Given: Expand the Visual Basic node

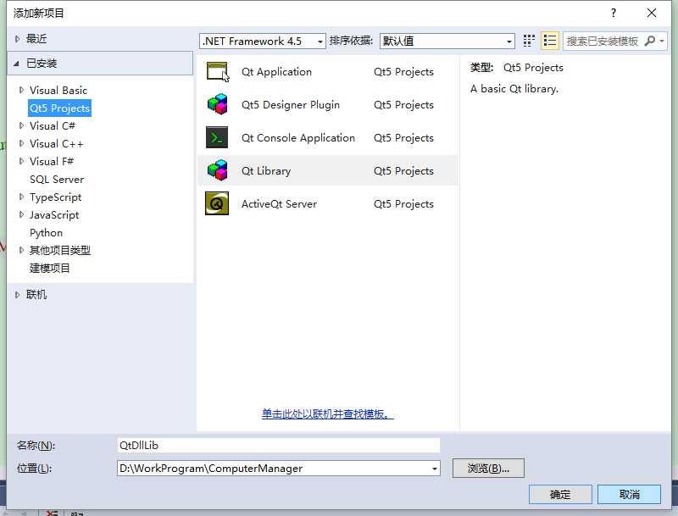Looking at the screenshot, I should click(x=21, y=90).
